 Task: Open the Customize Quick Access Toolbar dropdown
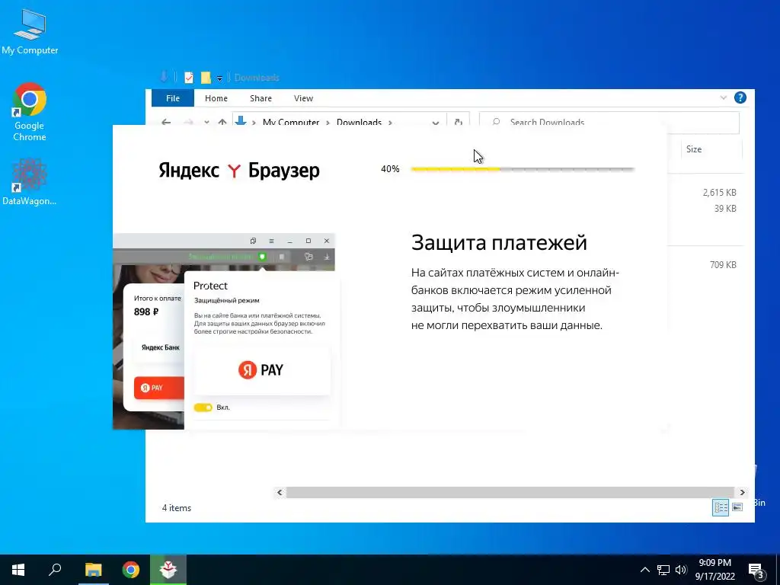tap(219, 78)
